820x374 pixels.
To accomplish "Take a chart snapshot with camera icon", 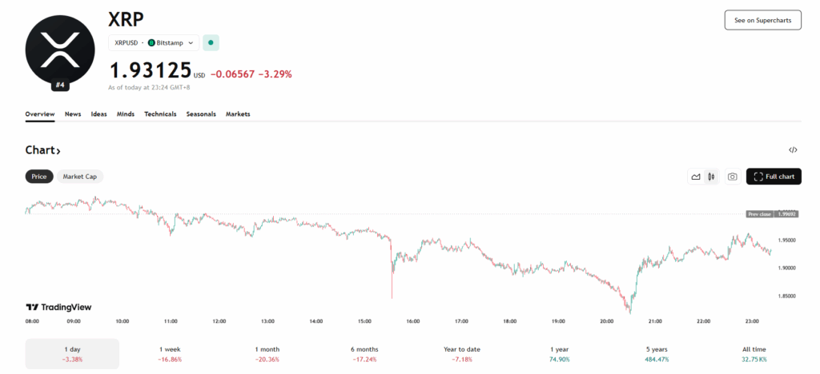I will tap(732, 177).
